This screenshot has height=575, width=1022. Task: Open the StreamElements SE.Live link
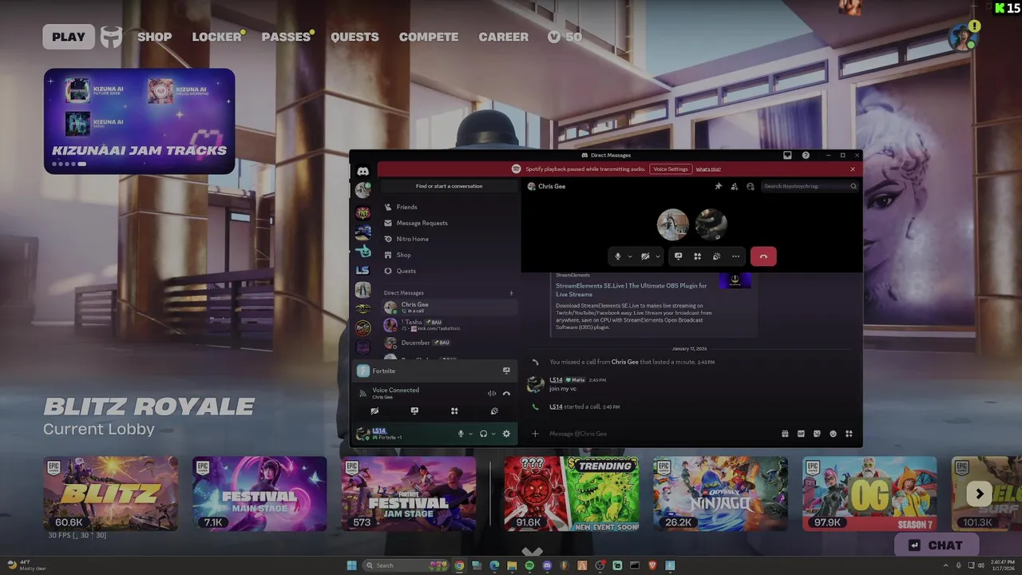pos(631,290)
